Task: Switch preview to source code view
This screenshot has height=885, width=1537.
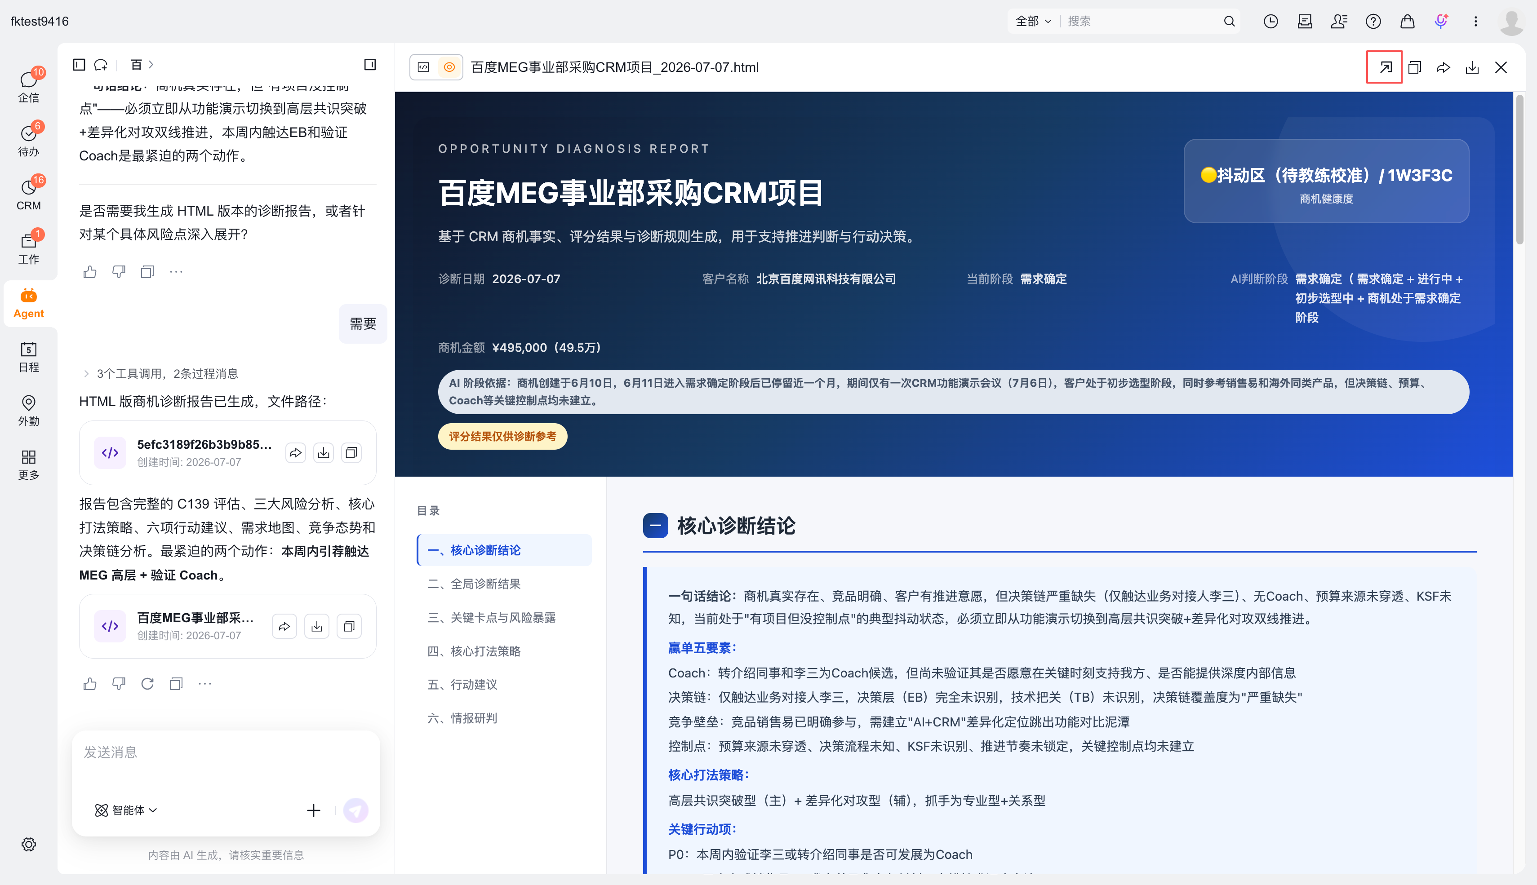Action: coord(424,67)
